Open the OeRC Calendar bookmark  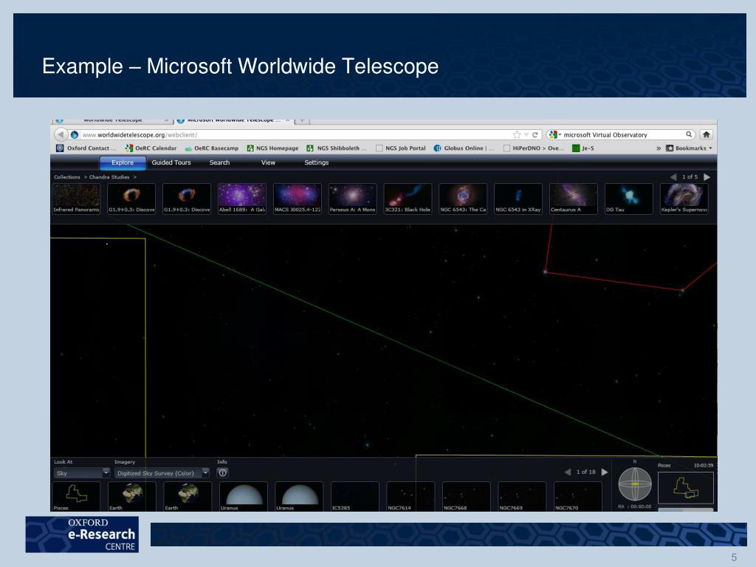[151, 148]
